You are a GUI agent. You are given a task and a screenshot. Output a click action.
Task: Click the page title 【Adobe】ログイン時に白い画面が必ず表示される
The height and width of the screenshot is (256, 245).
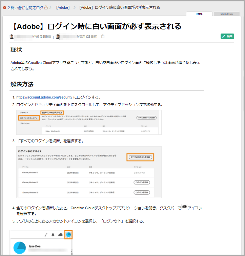click(97, 26)
